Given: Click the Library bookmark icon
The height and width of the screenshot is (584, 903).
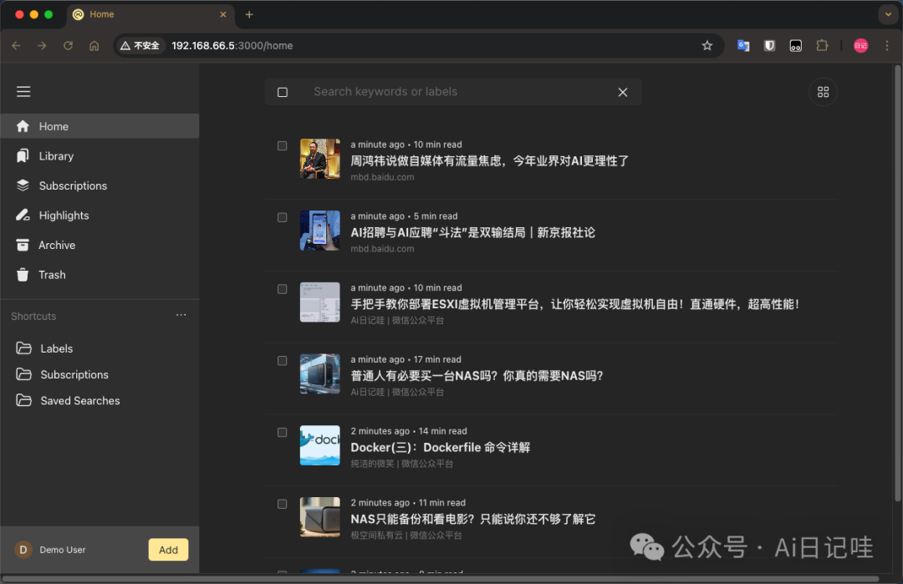Looking at the screenshot, I should (23, 156).
